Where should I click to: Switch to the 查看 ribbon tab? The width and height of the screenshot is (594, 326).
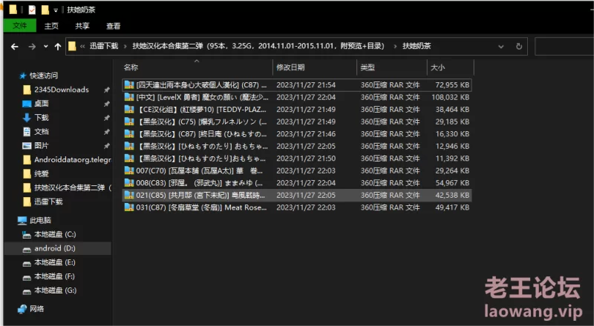(x=114, y=26)
